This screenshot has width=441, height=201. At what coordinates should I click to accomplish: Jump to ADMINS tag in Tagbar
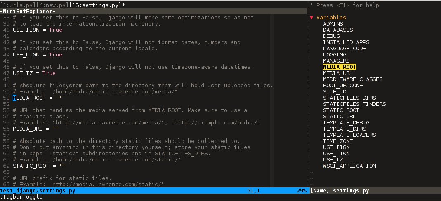(x=333, y=24)
